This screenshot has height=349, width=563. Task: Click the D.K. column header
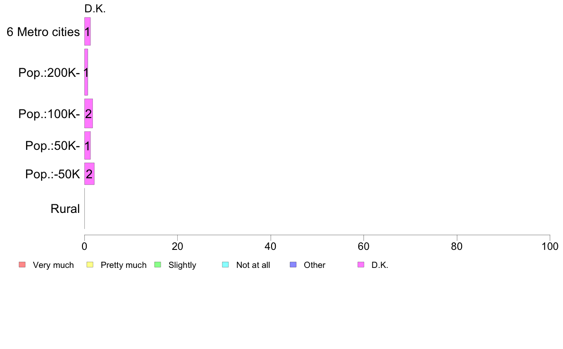pyautogui.click(x=95, y=9)
